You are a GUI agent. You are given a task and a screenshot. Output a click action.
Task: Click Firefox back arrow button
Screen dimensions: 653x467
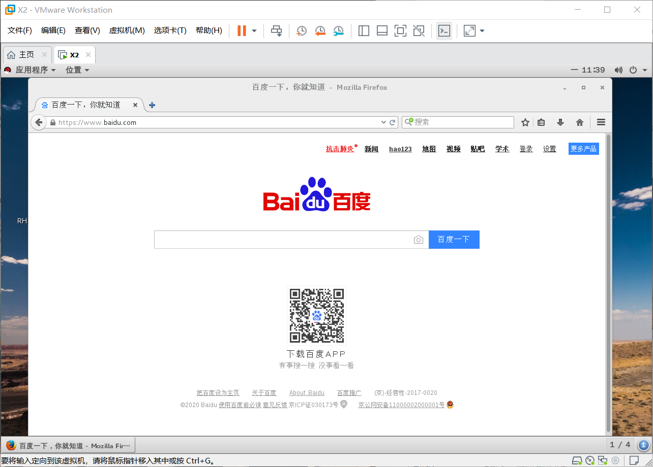[39, 122]
